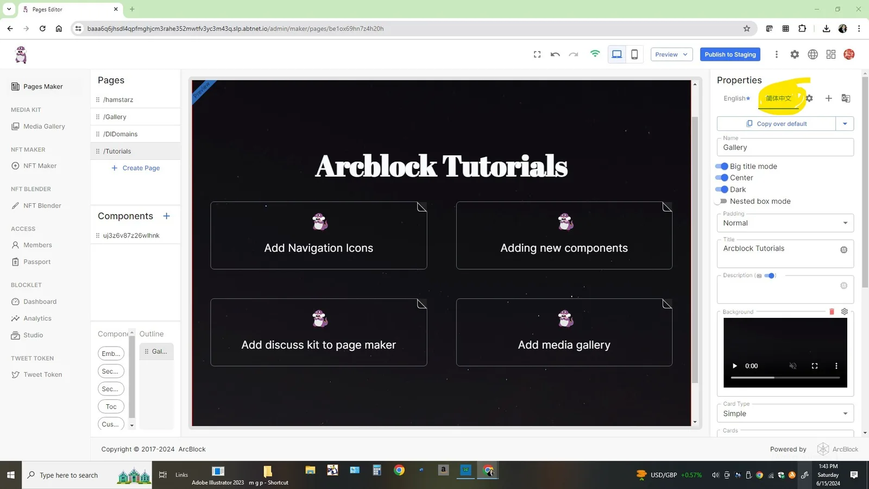Viewport: 869px width, 489px height.
Task: Click the ArcBlock mascot logo
Action: coord(21,54)
